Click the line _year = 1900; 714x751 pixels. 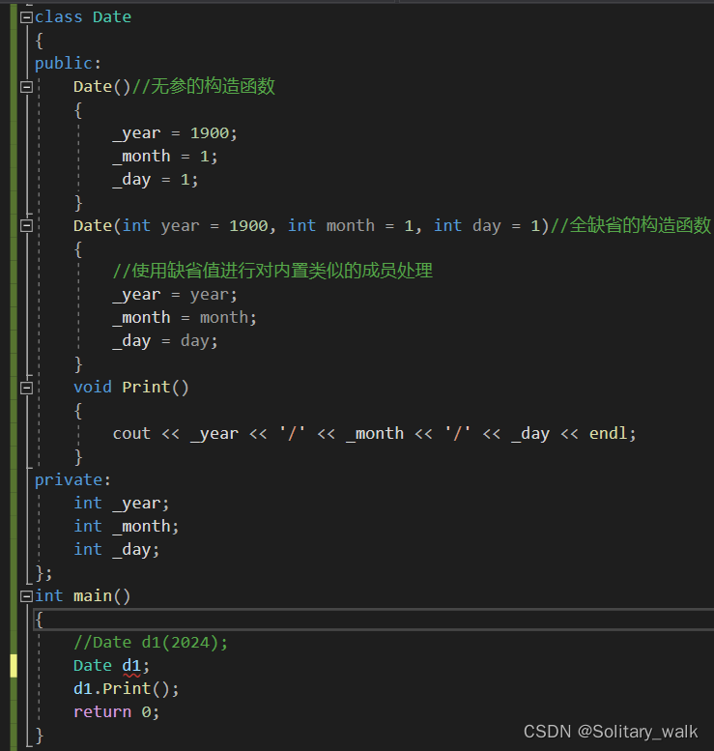click(x=175, y=133)
